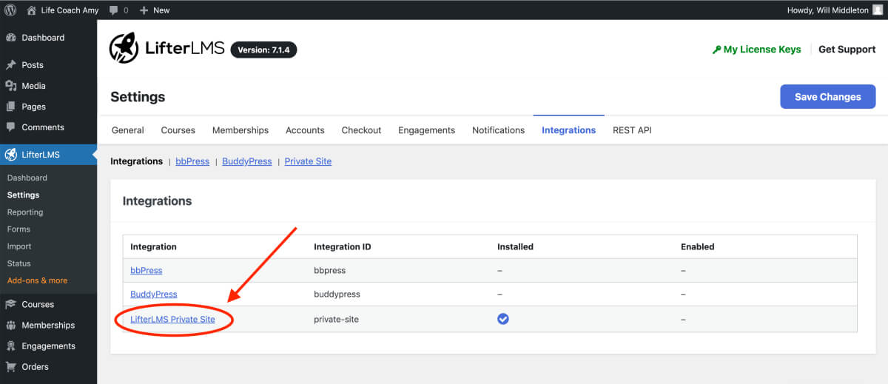Switch to the Engagements settings tab

[426, 130]
